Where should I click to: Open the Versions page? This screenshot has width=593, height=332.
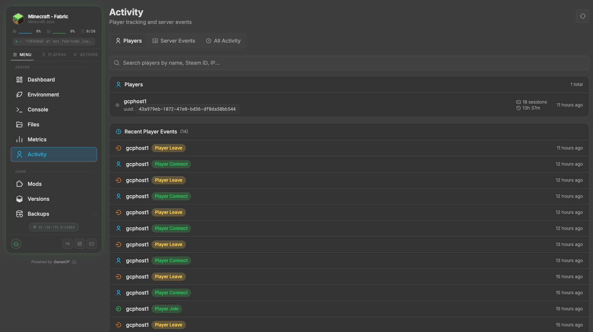[x=54, y=199]
